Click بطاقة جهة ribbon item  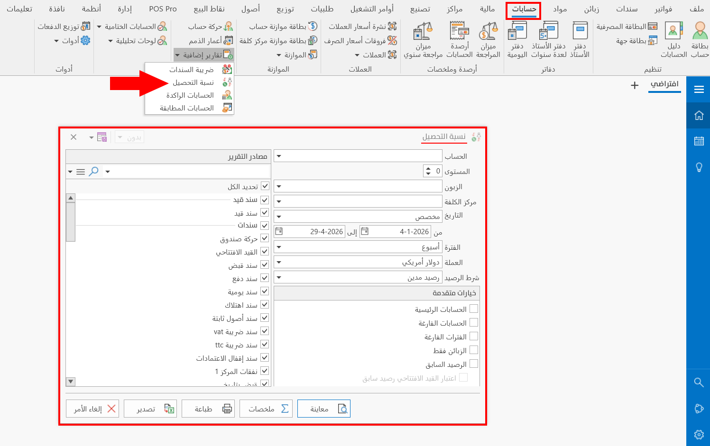coord(637,41)
